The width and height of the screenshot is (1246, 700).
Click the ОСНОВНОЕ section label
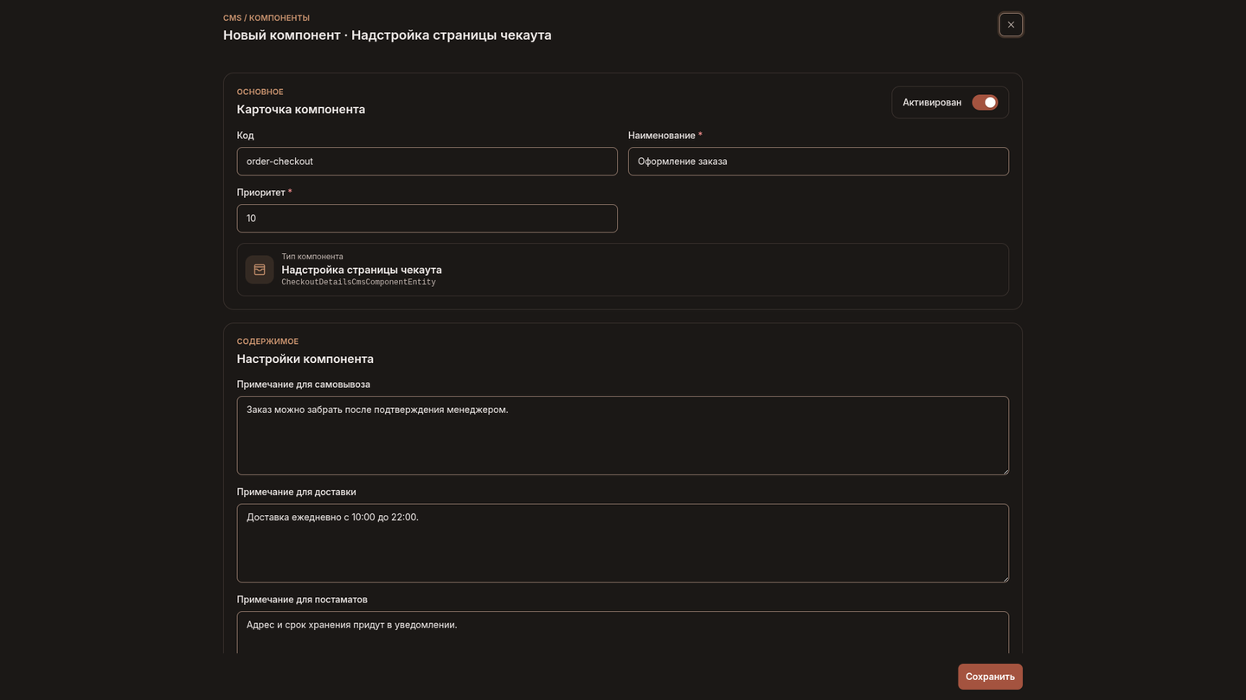260,92
